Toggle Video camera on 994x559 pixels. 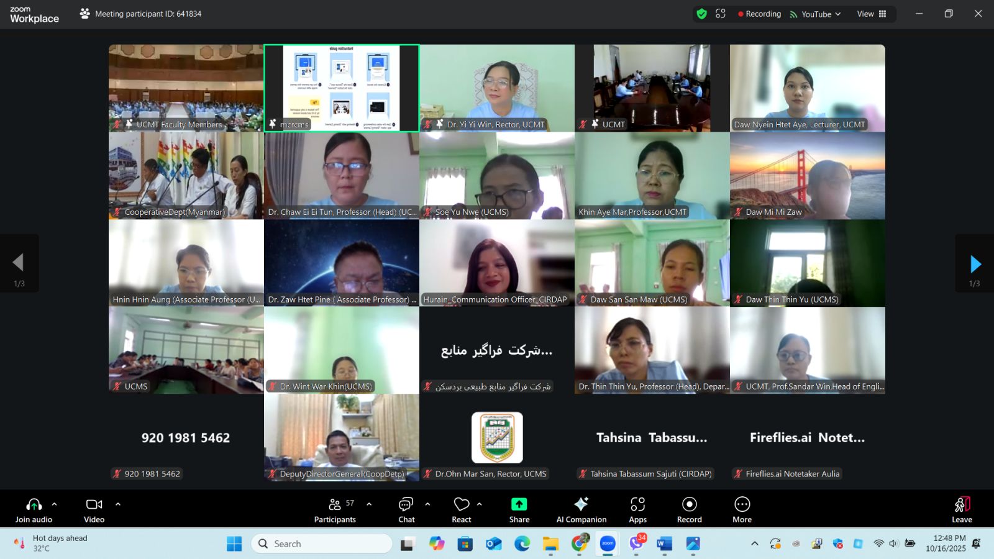pos(94,509)
